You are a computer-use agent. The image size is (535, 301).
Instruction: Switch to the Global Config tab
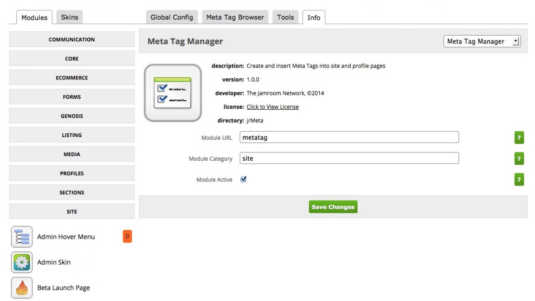[x=172, y=18]
